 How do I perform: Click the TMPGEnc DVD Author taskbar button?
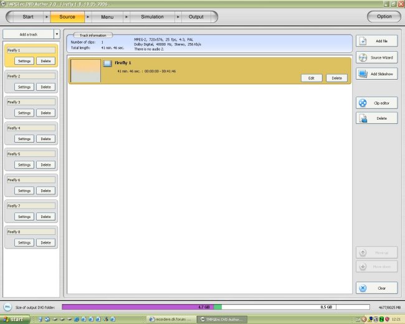tap(222, 320)
